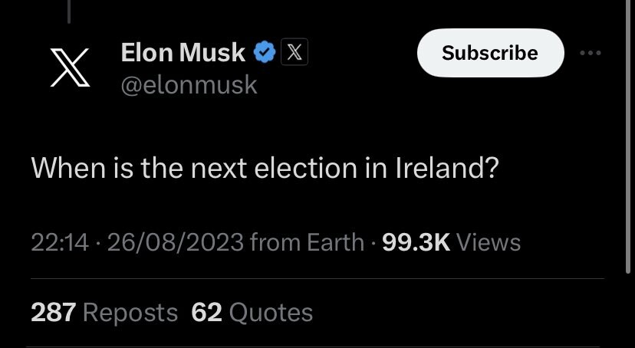The height and width of the screenshot is (348, 635).
Task: Click the X affiliation badge beside the name
Action: [294, 52]
